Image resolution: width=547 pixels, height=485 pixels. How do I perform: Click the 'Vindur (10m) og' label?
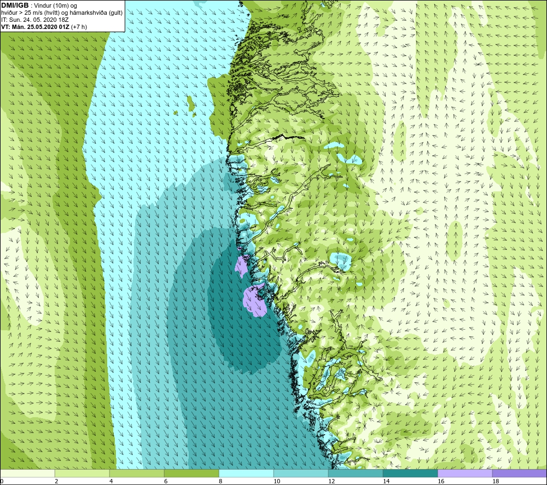tap(55, 6)
